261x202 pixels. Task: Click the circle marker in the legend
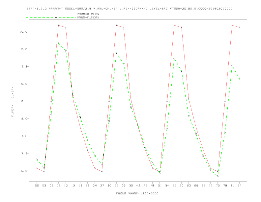56,17
